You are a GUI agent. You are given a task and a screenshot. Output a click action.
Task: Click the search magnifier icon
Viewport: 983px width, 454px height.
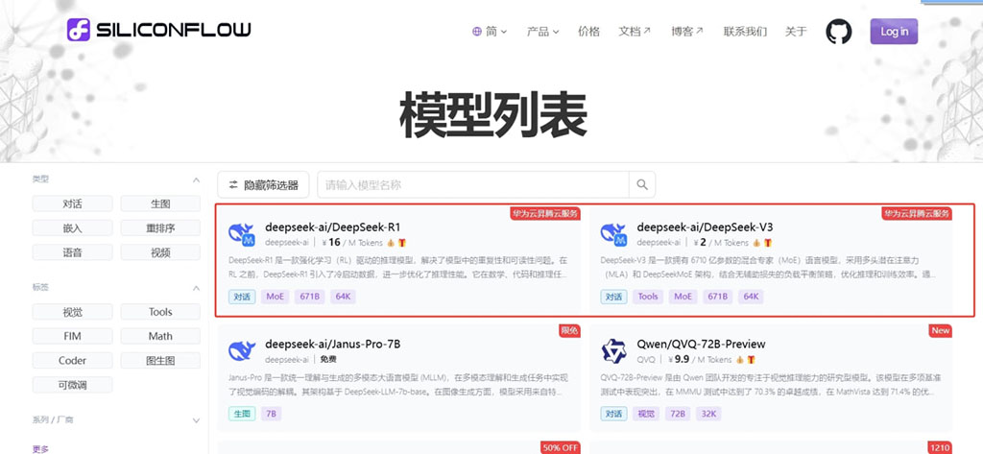(x=642, y=184)
